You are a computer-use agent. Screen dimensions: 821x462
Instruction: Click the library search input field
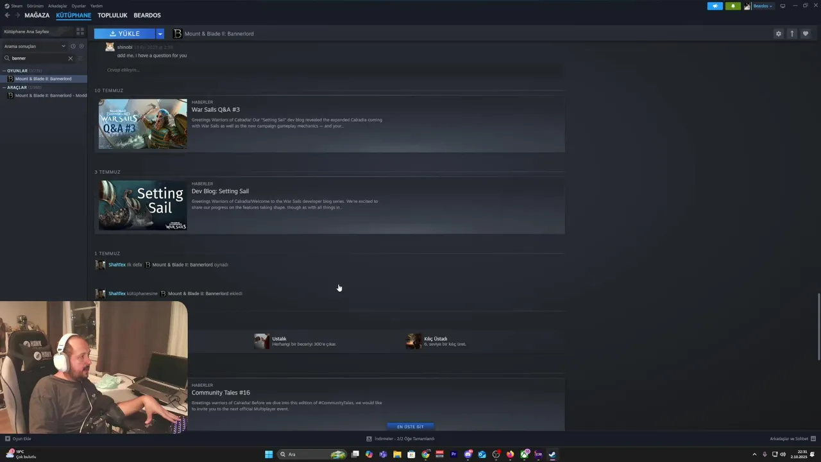tap(38, 58)
